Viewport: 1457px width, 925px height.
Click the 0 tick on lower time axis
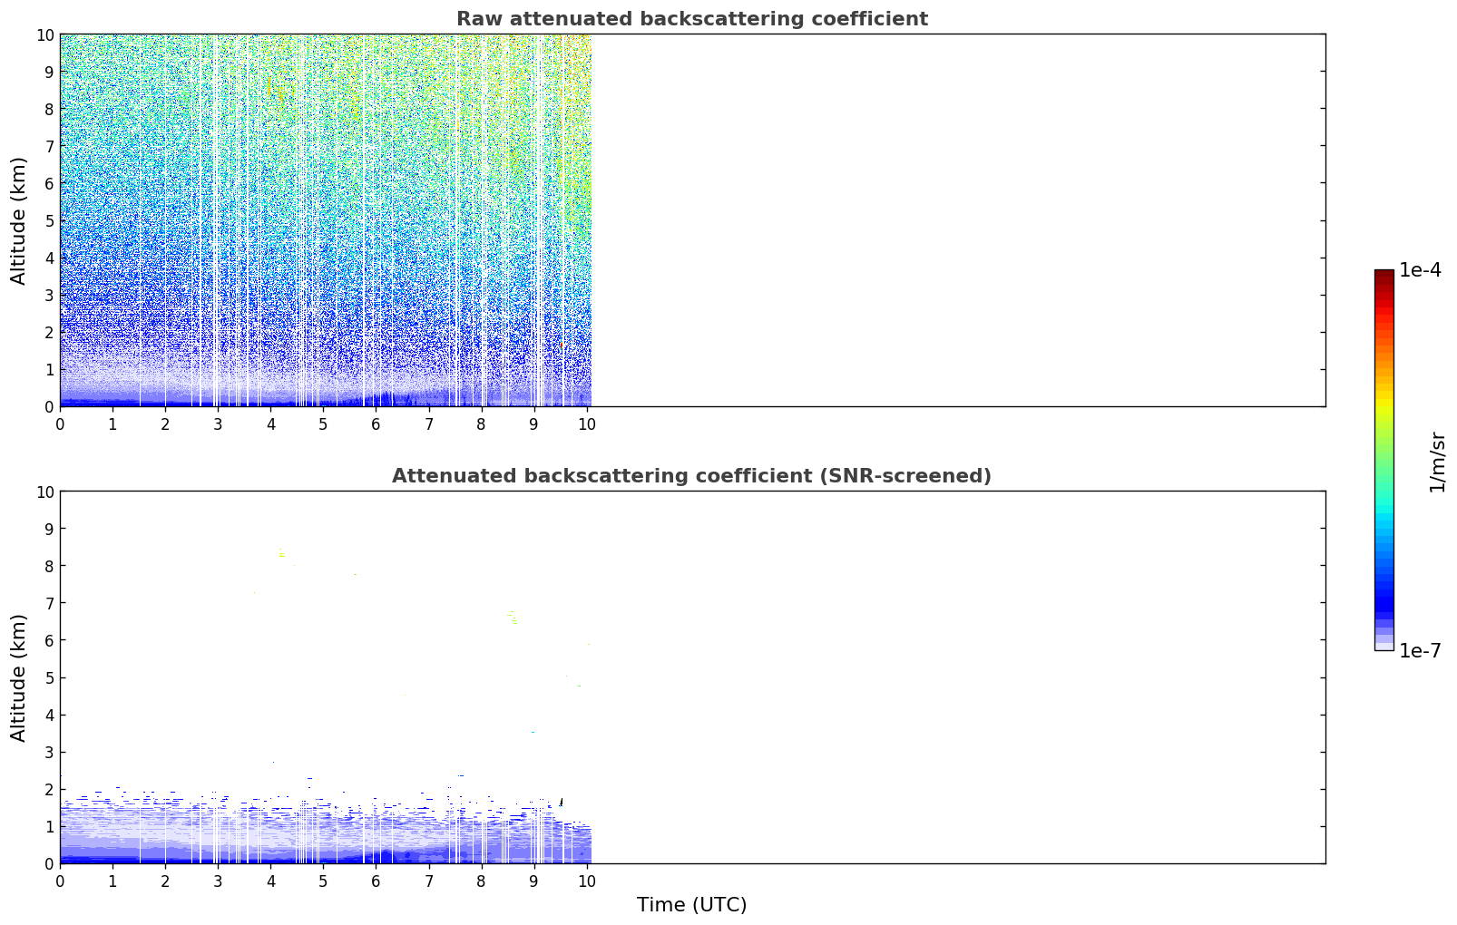click(x=60, y=881)
